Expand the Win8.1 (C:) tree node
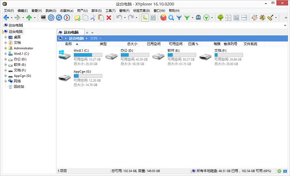 (x=5, y=54)
